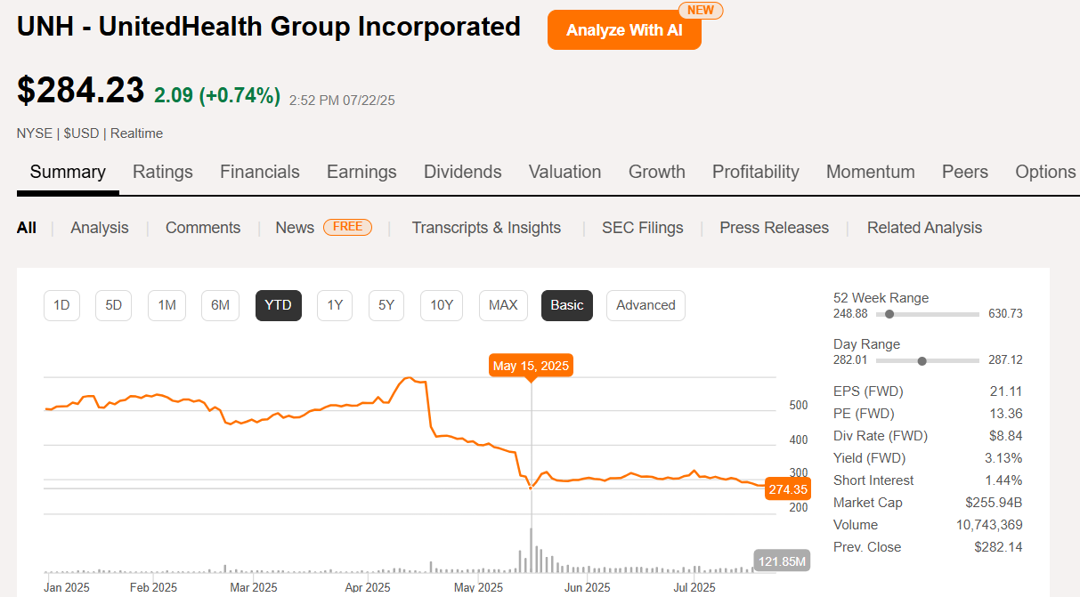Set chart range to 1D
The width and height of the screenshot is (1080, 597).
point(61,305)
